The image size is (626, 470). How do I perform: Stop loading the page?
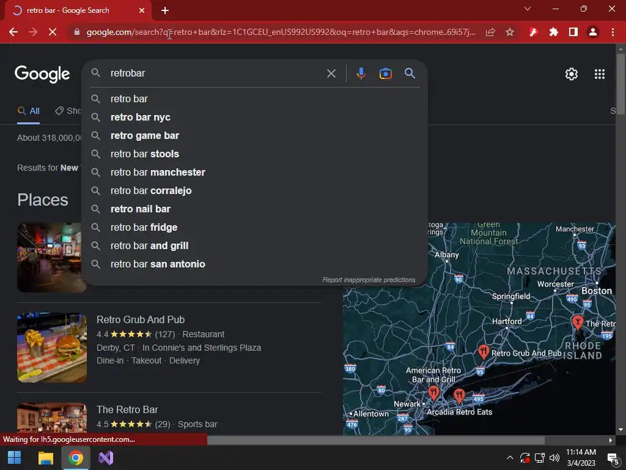(x=53, y=32)
